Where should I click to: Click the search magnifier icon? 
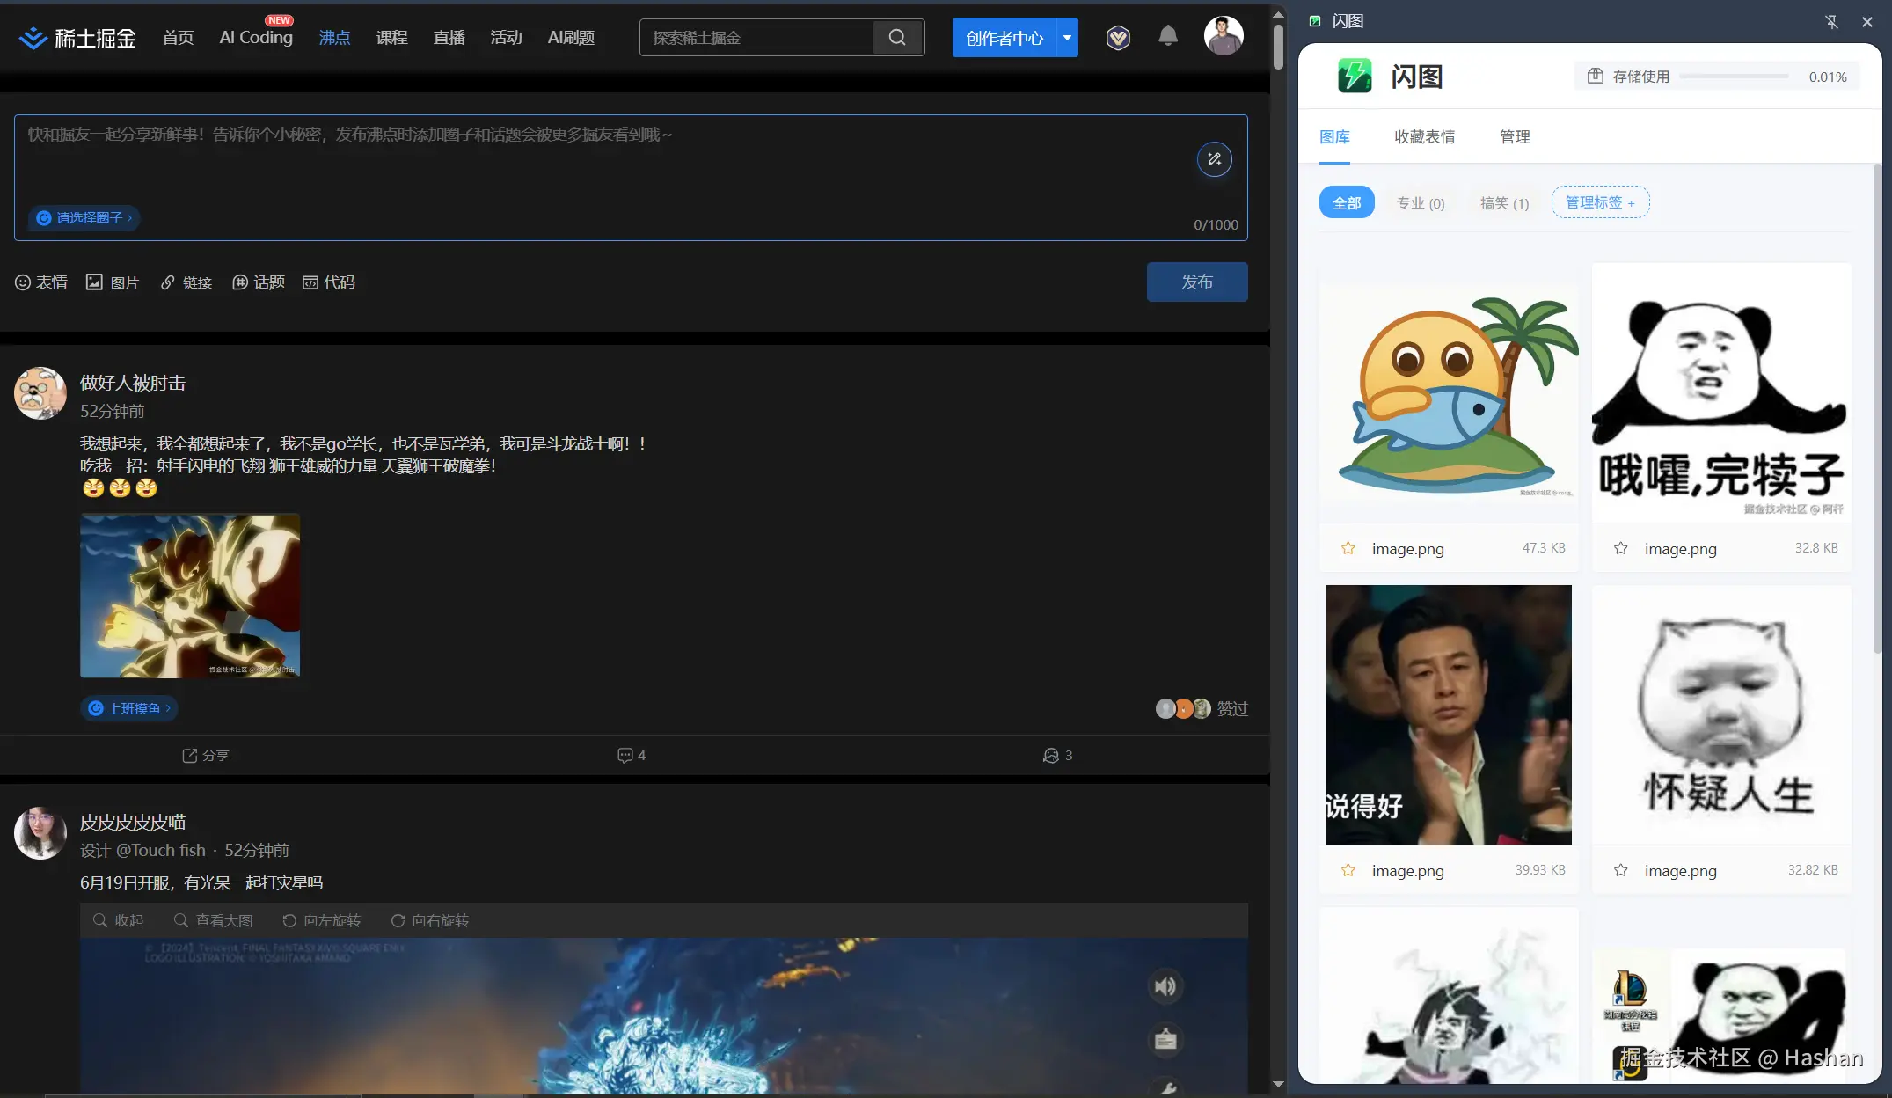(897, 37)
